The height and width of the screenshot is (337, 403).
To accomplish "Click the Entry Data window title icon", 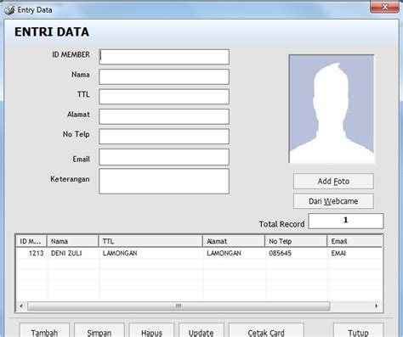I will coord(9,10).
